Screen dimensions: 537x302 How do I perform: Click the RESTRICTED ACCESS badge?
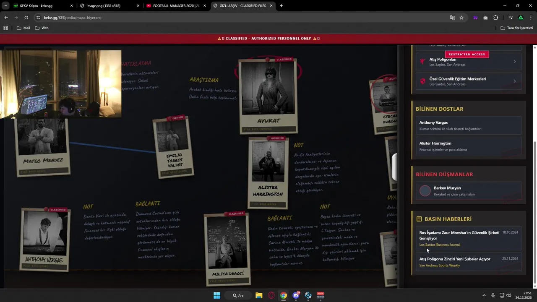click(467, 54)
